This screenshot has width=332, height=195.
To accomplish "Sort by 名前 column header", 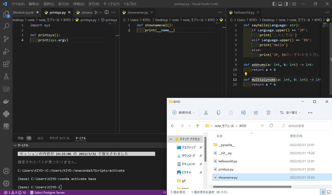I will pos(219,136).
